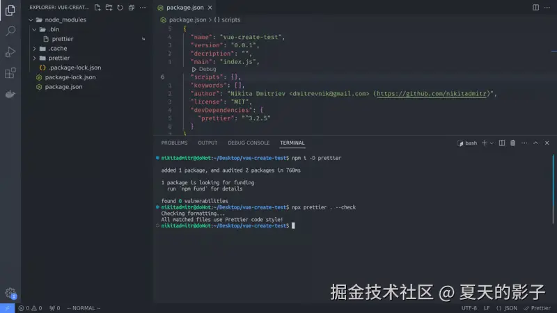Image resolution: width=557 pixels, height=313 pixels.
Task: Split the editor to the right
Action: [535, 8]
